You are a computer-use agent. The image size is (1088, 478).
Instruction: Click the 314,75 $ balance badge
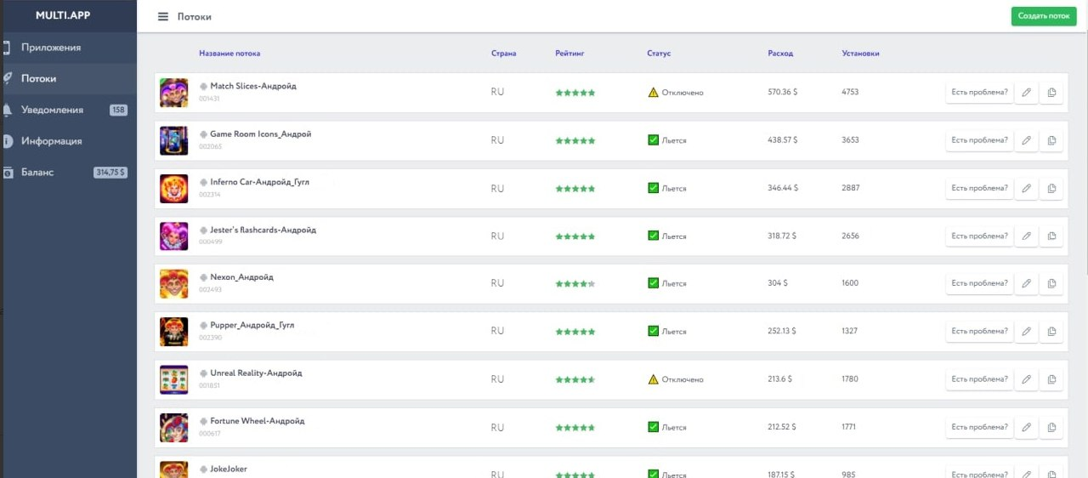point(110,173)
